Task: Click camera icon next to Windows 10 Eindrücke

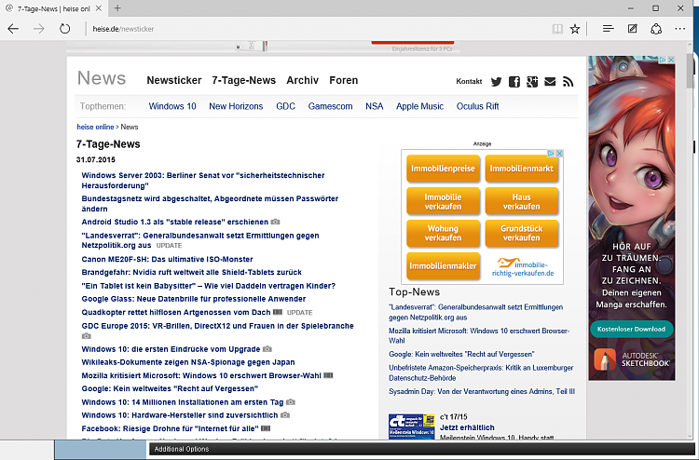Action: 267,349
